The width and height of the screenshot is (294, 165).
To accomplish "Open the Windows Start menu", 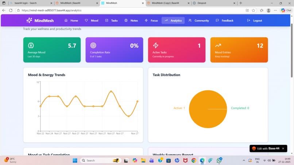I will point(75,161).
